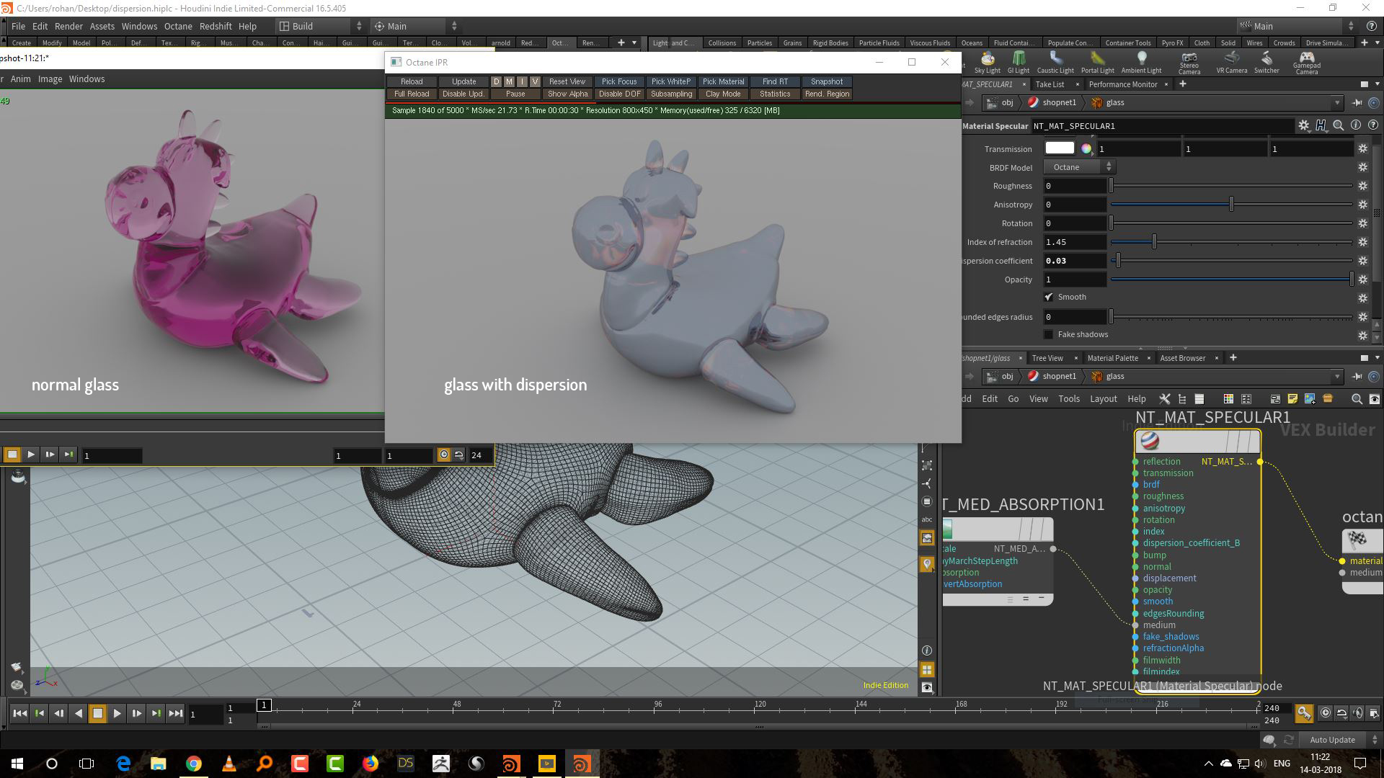1384x778 pixels.
Task: Switch to the Material Palette tab
Action: pos(1112,358)
